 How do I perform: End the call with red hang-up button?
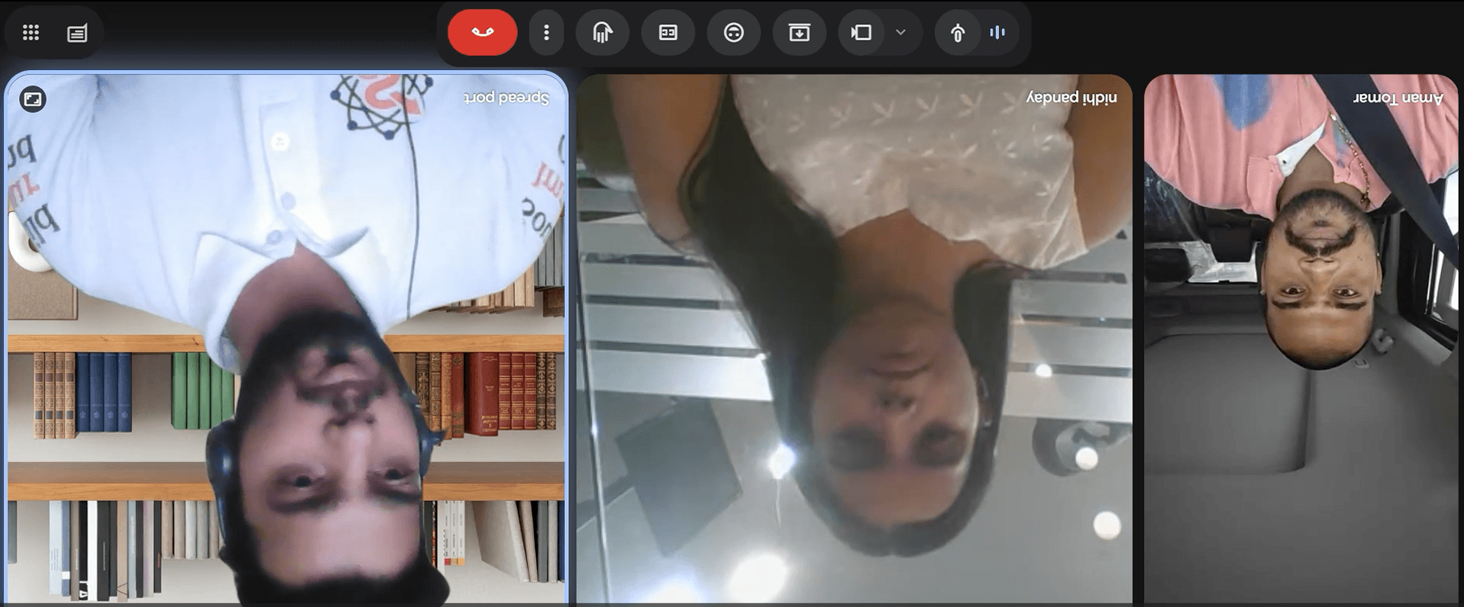482,33
